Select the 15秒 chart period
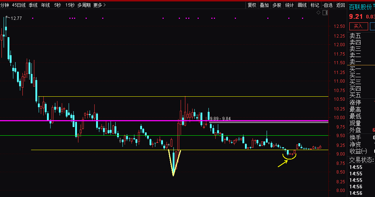This screenshot has width=375, height=197. click(70, 5)
